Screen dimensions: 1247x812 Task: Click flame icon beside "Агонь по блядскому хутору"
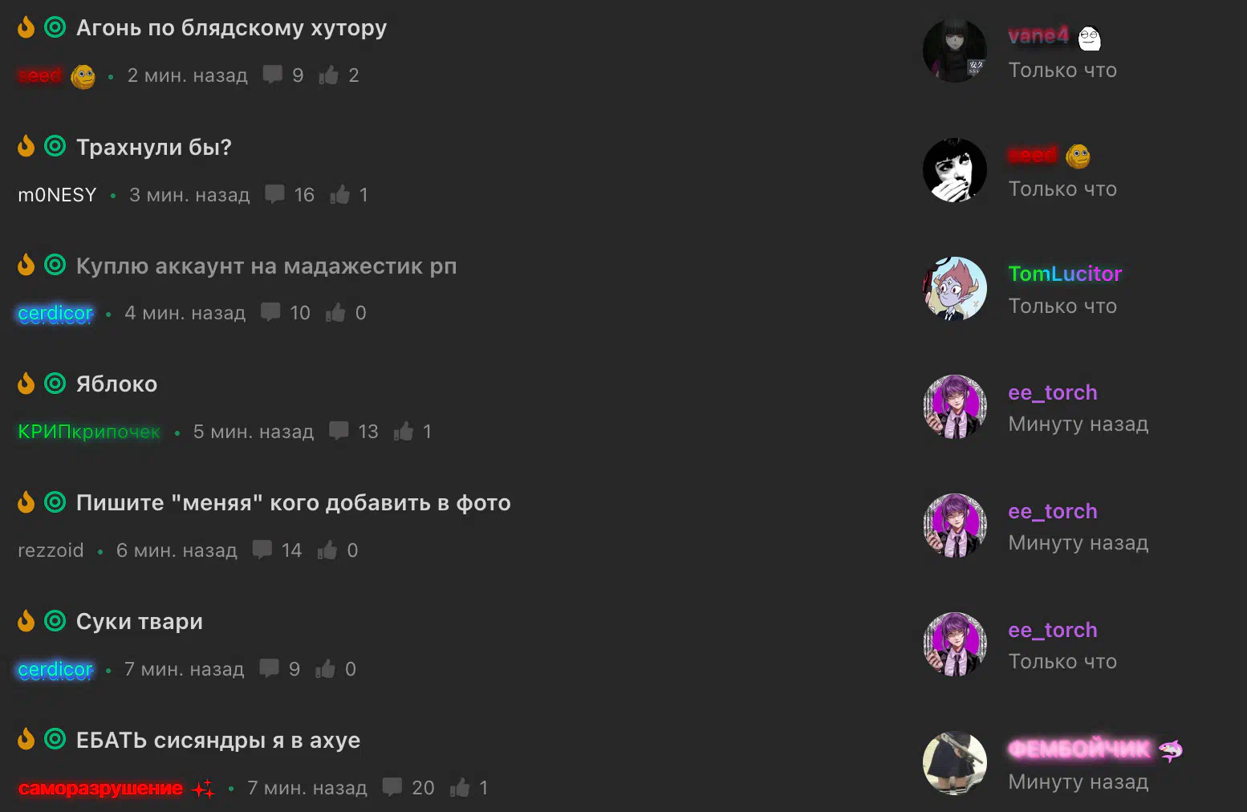point(26,27)
